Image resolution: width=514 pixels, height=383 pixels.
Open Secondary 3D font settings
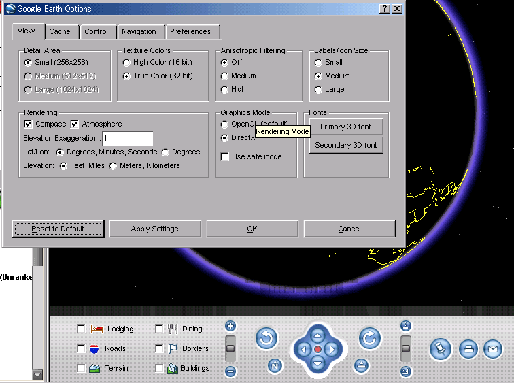click(346, 146)
